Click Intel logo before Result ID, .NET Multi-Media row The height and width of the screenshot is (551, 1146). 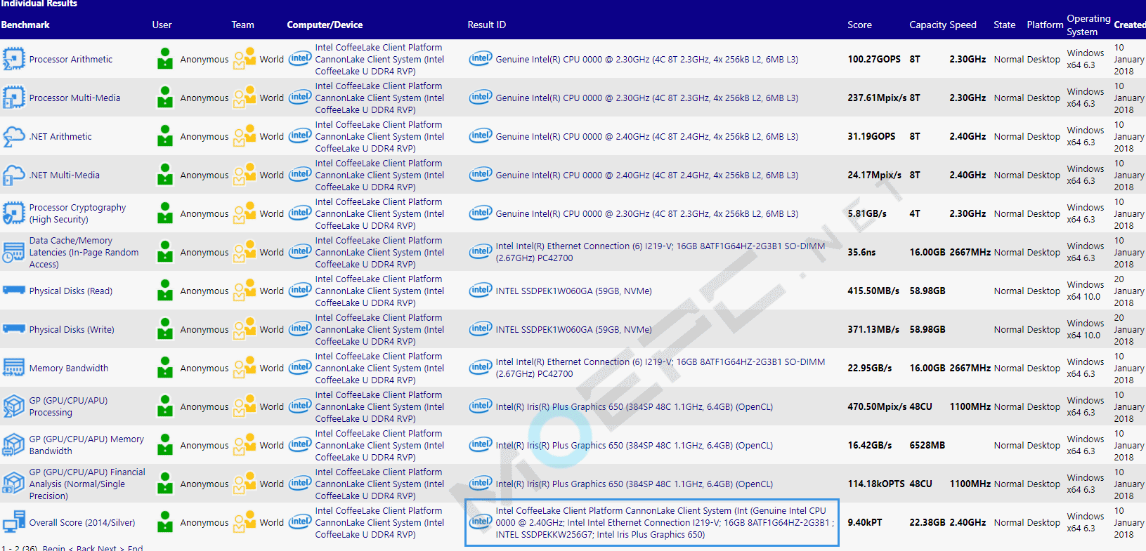pyautogui.click(x=481, y=174)
